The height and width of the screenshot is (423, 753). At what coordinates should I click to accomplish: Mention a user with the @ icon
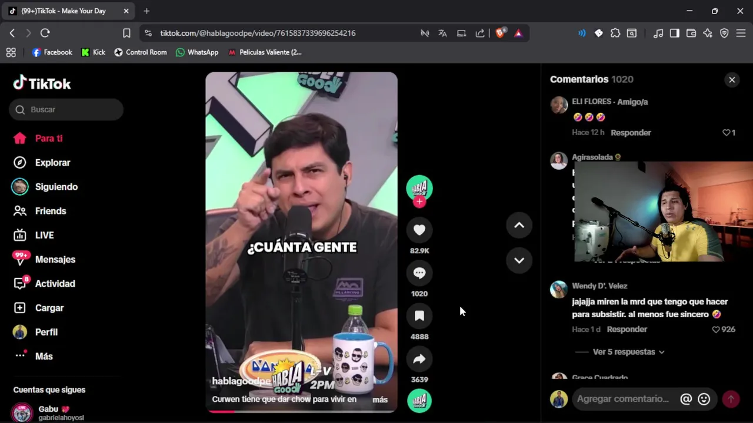click(x=686, y=399)
